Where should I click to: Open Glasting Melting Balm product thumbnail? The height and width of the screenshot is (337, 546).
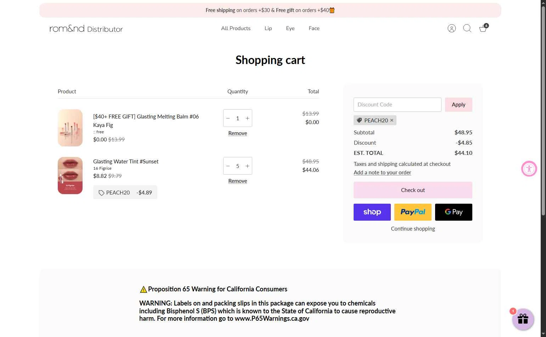tap(70, 128)
